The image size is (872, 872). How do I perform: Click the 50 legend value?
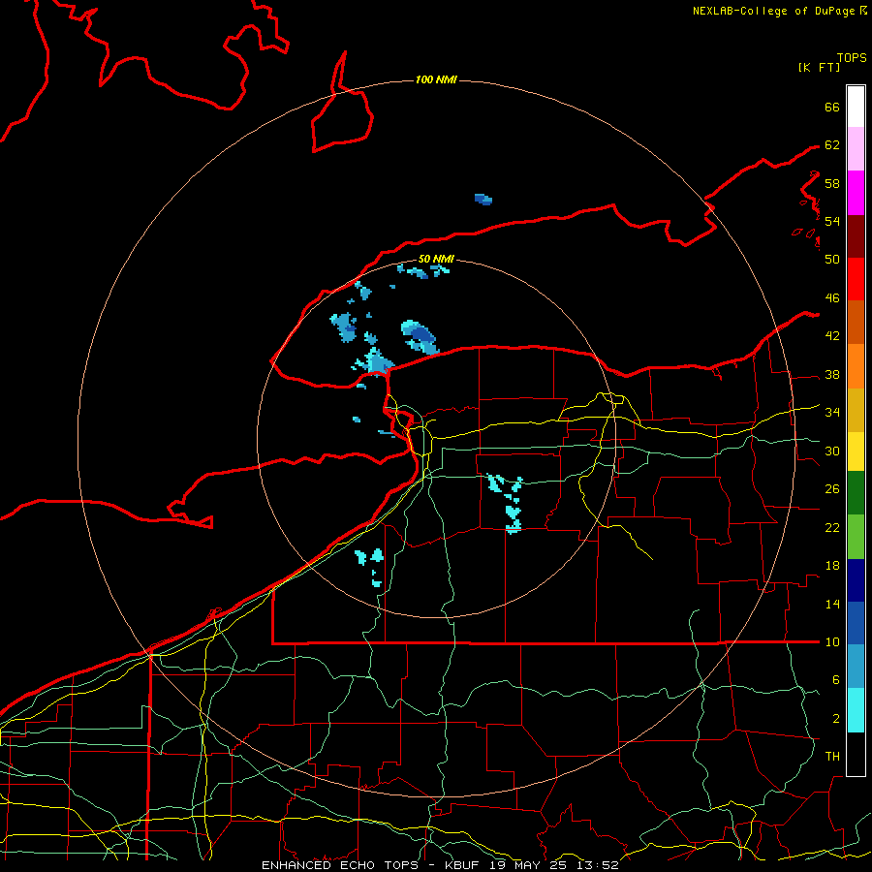click(x=832, y=260)
